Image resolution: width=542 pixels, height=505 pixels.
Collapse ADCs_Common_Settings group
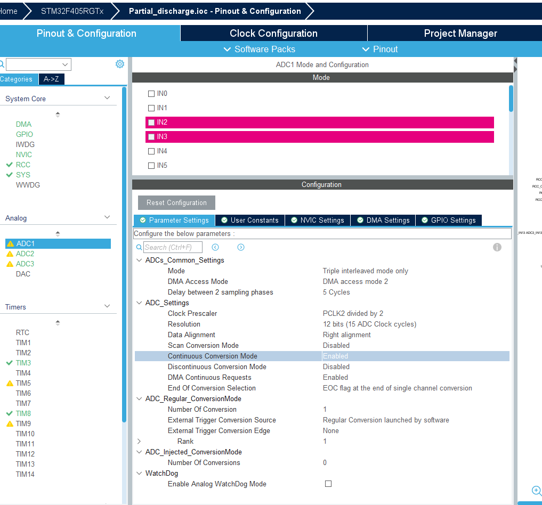[x=139, y=260]
